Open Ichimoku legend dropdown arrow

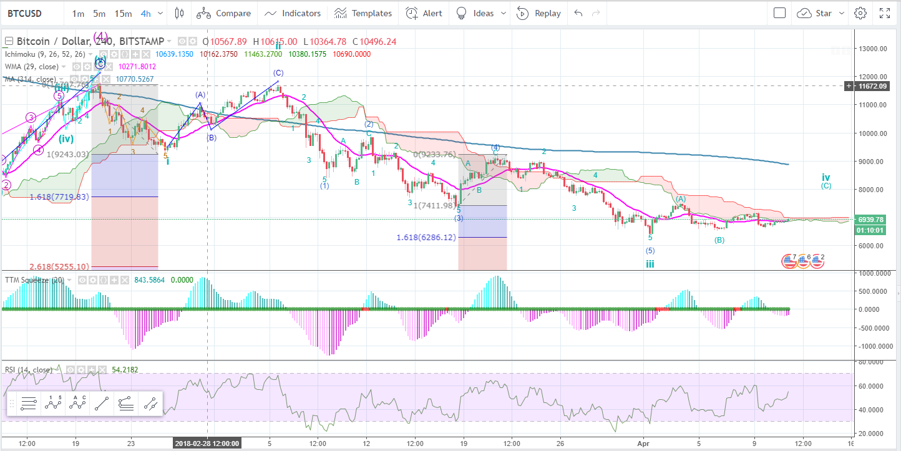point(90,54)
